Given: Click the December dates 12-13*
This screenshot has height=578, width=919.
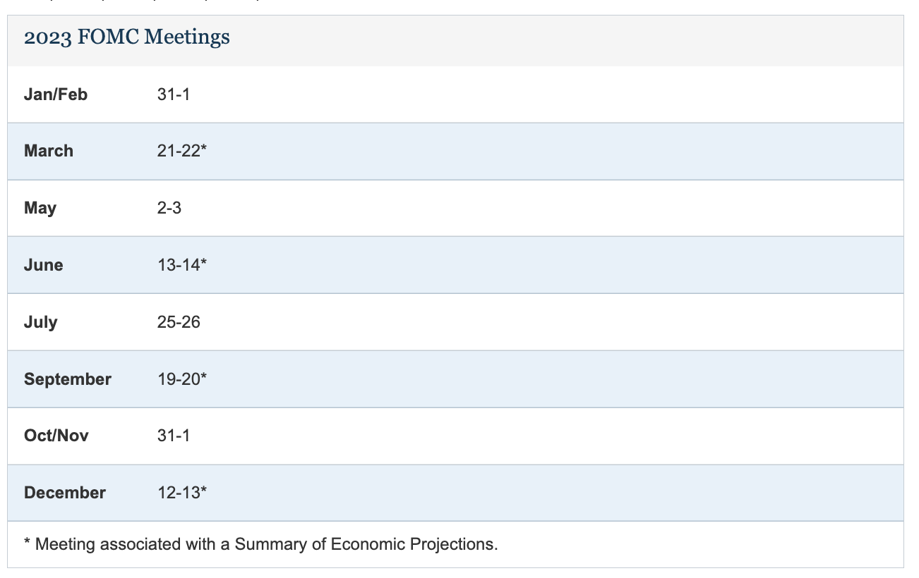Looking at the screenshot, I should coord(182,493).
